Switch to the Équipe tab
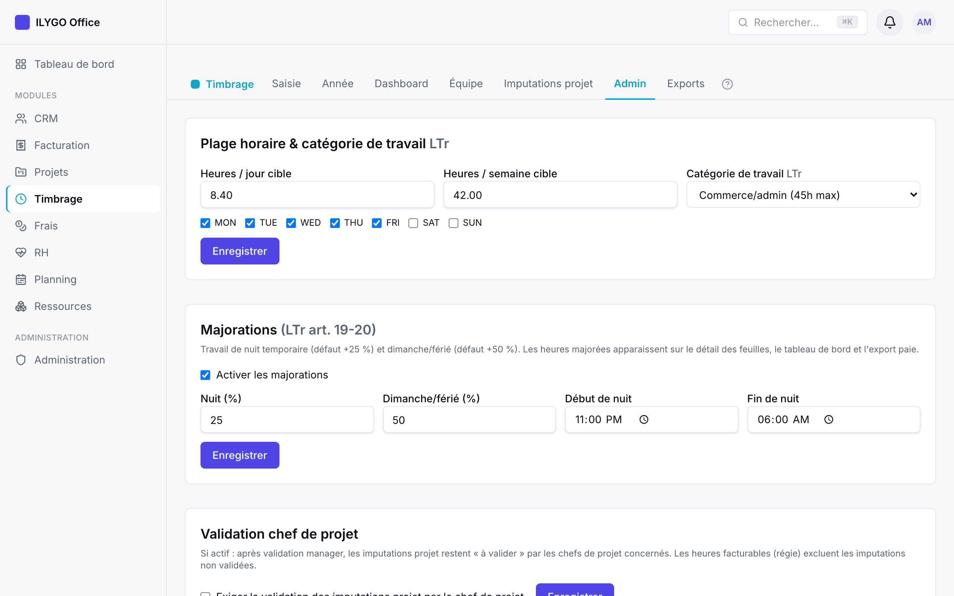 pyautogui.click(x=466, y=83)
